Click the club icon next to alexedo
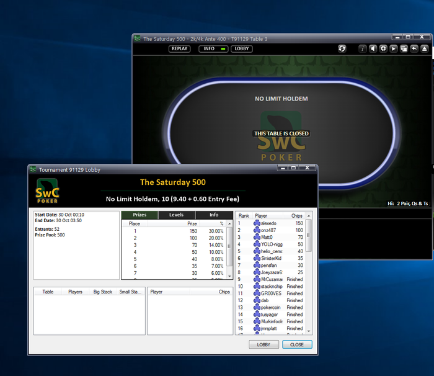The image size is (434, 376). [x=257, y=223]
